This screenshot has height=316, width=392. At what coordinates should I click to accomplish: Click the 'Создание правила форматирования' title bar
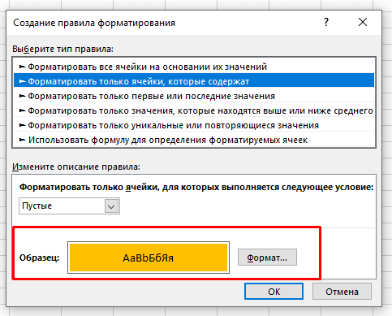(x=94, y=23)
